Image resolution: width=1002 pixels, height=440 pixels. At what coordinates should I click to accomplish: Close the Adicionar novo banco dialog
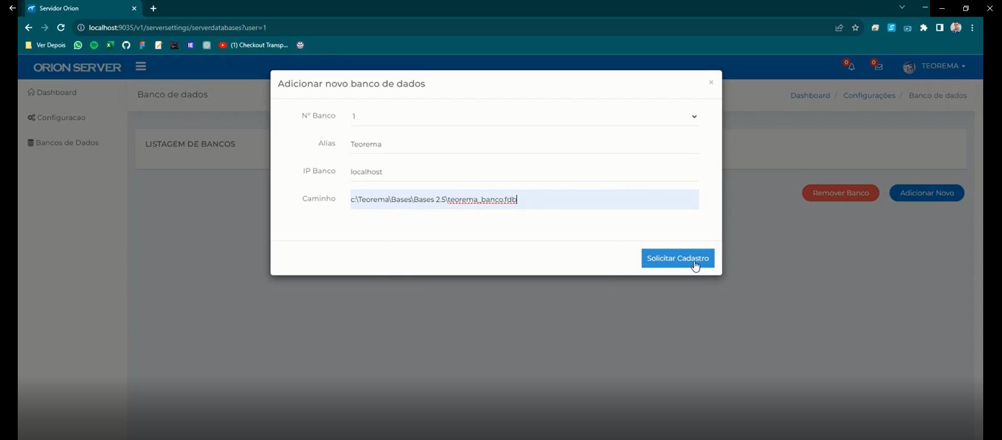711,82
